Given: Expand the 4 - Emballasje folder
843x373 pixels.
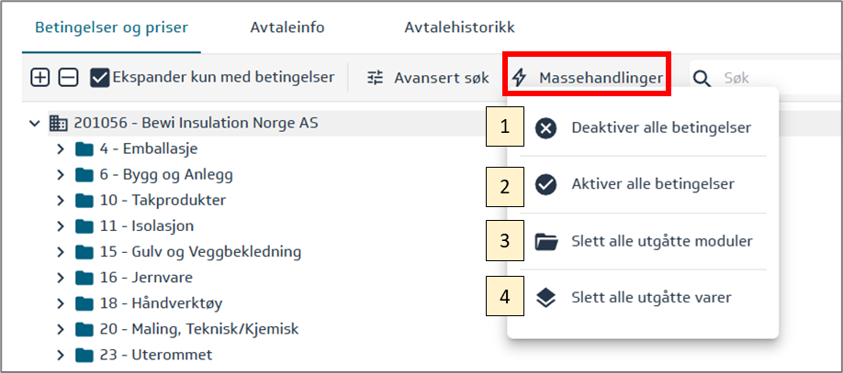Looking at the screenshot, I should [x=62, y=148].
